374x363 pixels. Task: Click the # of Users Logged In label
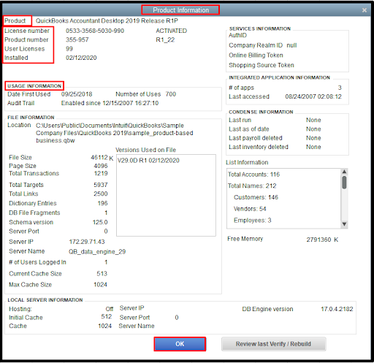click(x=37, y=262)
